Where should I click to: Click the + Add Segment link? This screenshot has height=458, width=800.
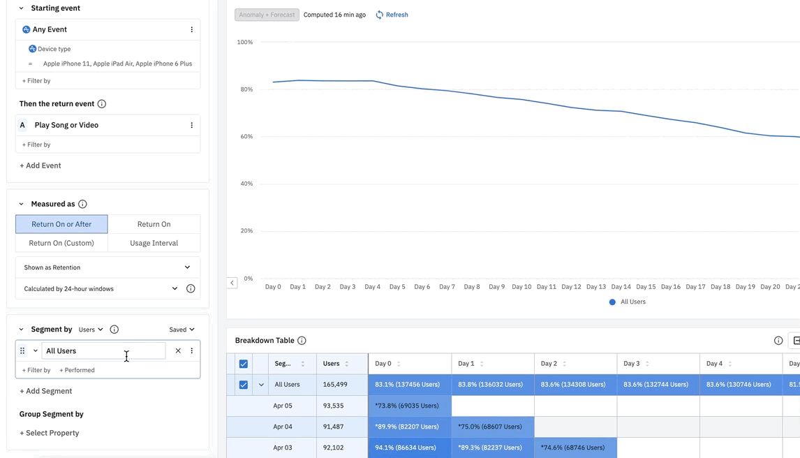46,391
